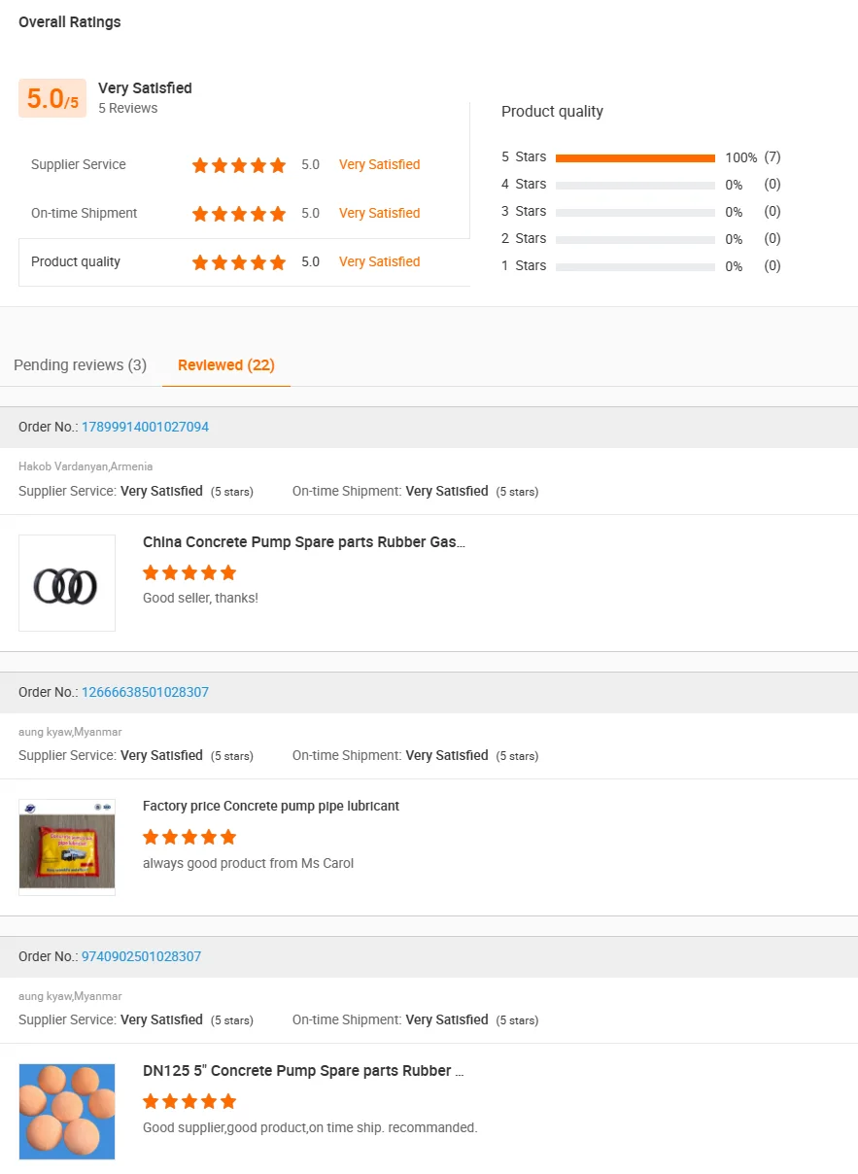Screen dimensions: 858x1174
Task: Click stars under Rubber Gasket product review
Action: pyautogui.click(x=189, y=572)
